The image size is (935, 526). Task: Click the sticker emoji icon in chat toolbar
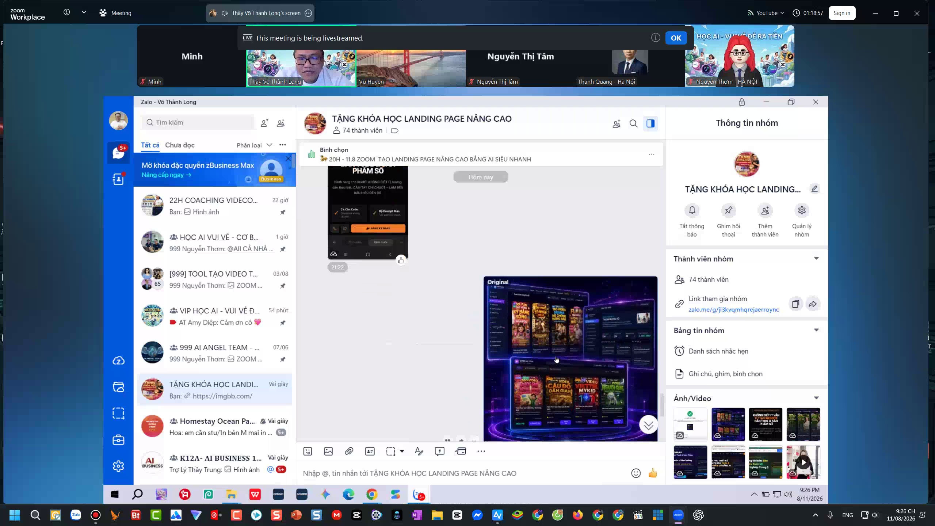click(x=308, y=451)
